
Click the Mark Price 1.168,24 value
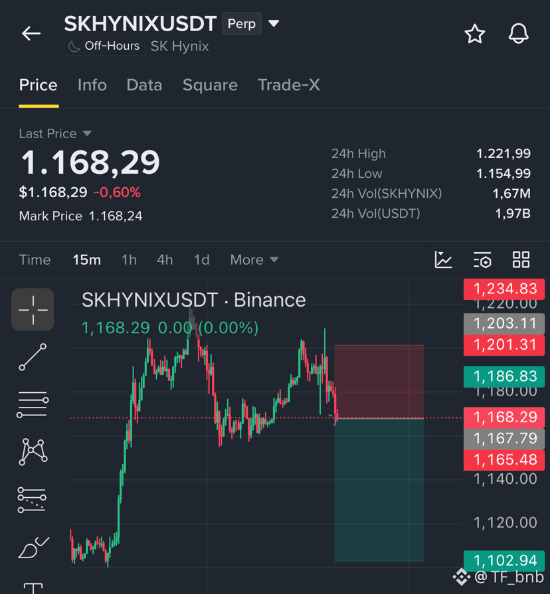pyautogui.click(x=115, y=216)
